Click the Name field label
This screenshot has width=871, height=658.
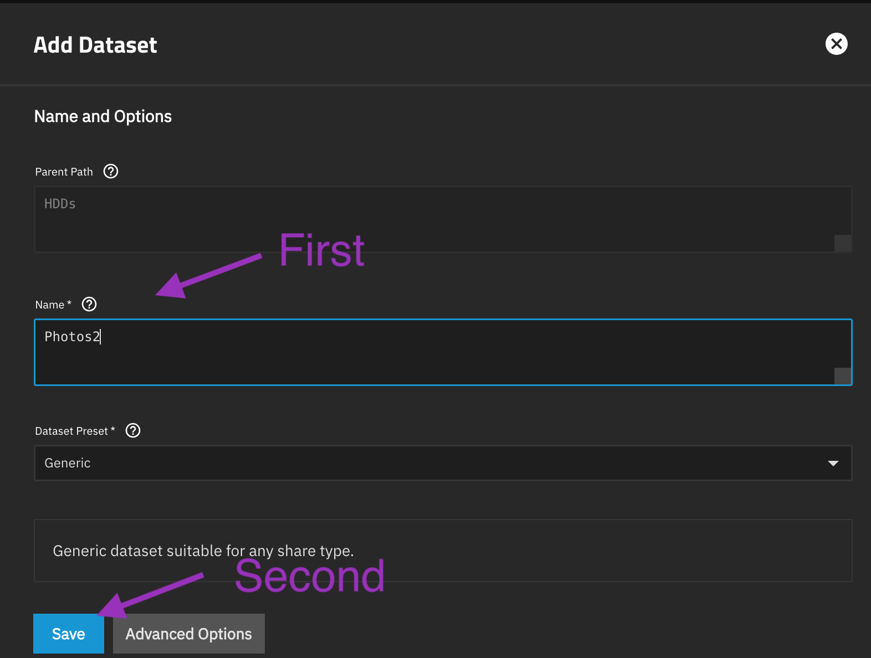click(x=50, y=305)
